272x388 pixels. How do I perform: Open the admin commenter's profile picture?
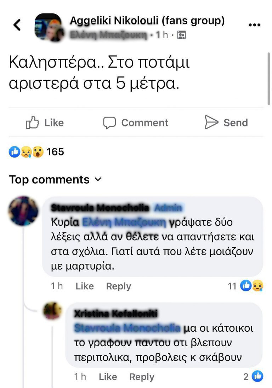(23, 211)
